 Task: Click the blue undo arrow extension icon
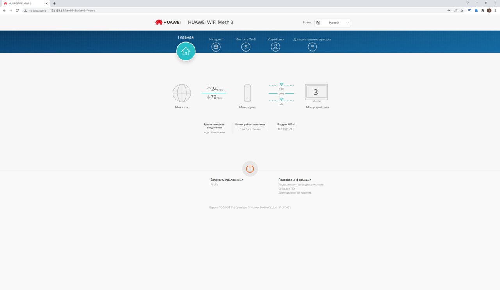pos(470,11)
